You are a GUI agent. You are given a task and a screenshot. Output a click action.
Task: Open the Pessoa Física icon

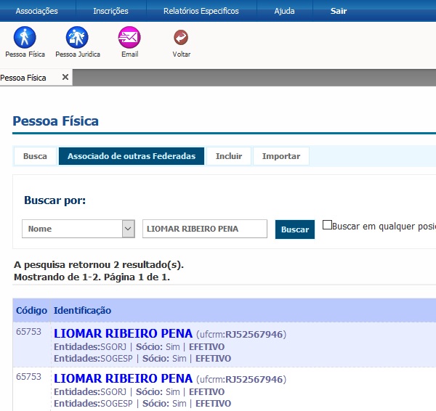coord(25,38)
